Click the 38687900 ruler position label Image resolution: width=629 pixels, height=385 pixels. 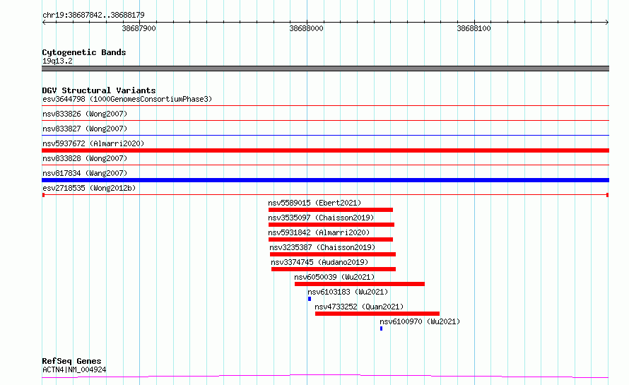[139, 28]
